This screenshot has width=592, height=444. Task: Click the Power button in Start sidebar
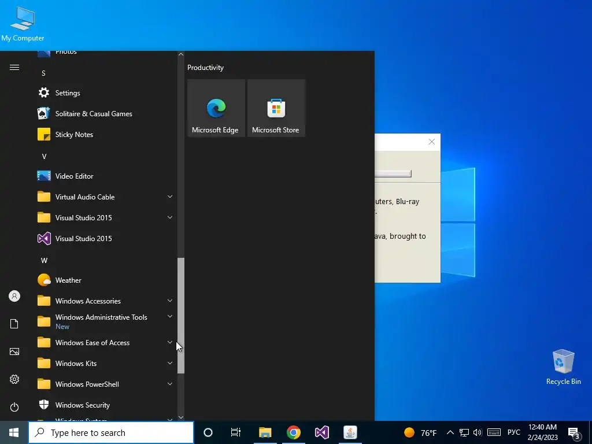(x=14, y=407)
